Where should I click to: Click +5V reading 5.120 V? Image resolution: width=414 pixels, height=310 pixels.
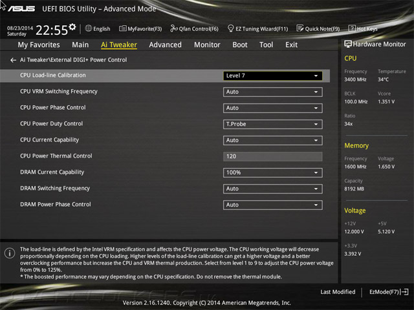pos(386,231)
